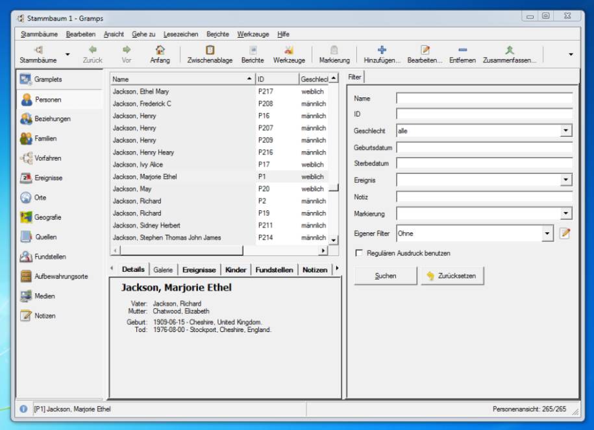The width and height of the screenshot is (594, 430).
Task: Enable Regulären Ausdruck benutzen checkbox
Action: click(359, 253)
